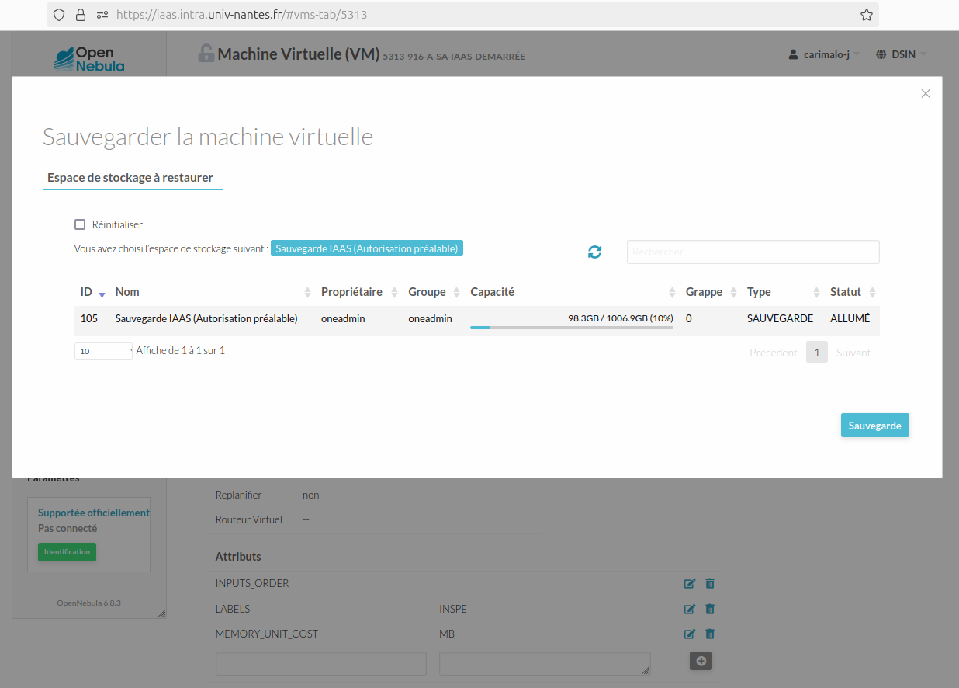Delete the LABELS attribute
The width and height of the screenshot is (959, 688).
[709, 609]
